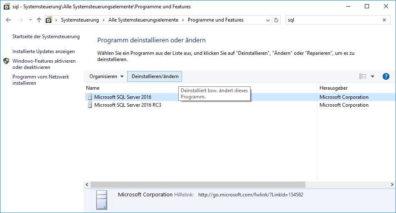Image resolution: width=396 pixels, height=213 pixels.
Task: Click the left scroll arrow of horizontal scrollbar
Action: click(x=87, y=185)
